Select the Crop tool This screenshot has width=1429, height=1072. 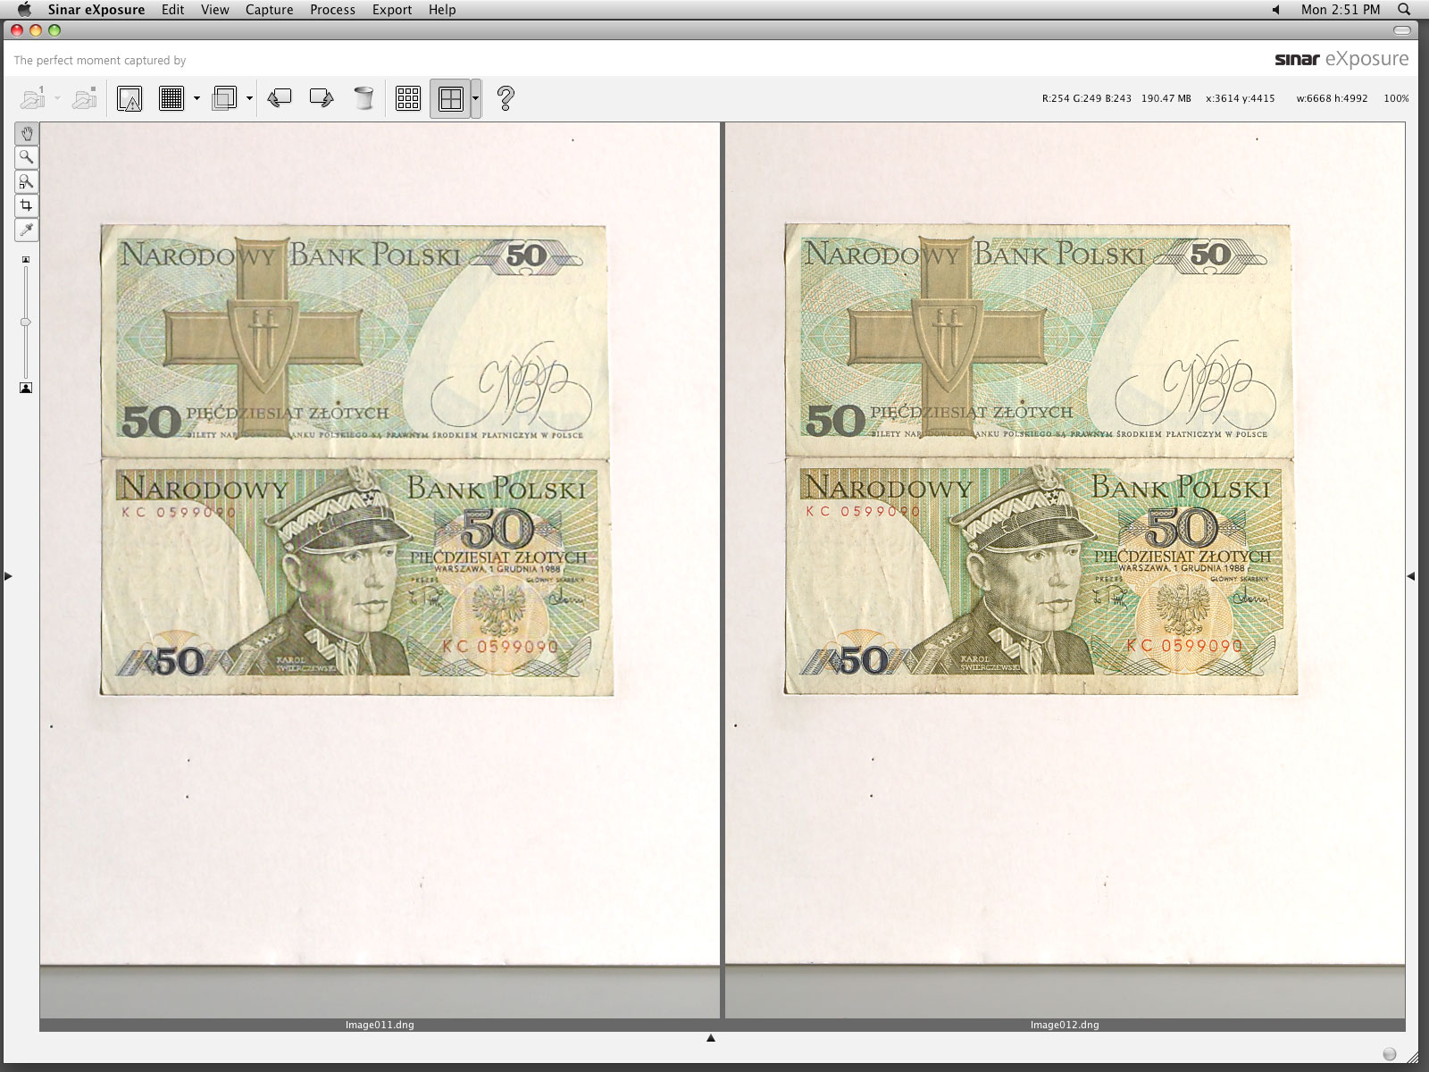click(x=26, y=205)
